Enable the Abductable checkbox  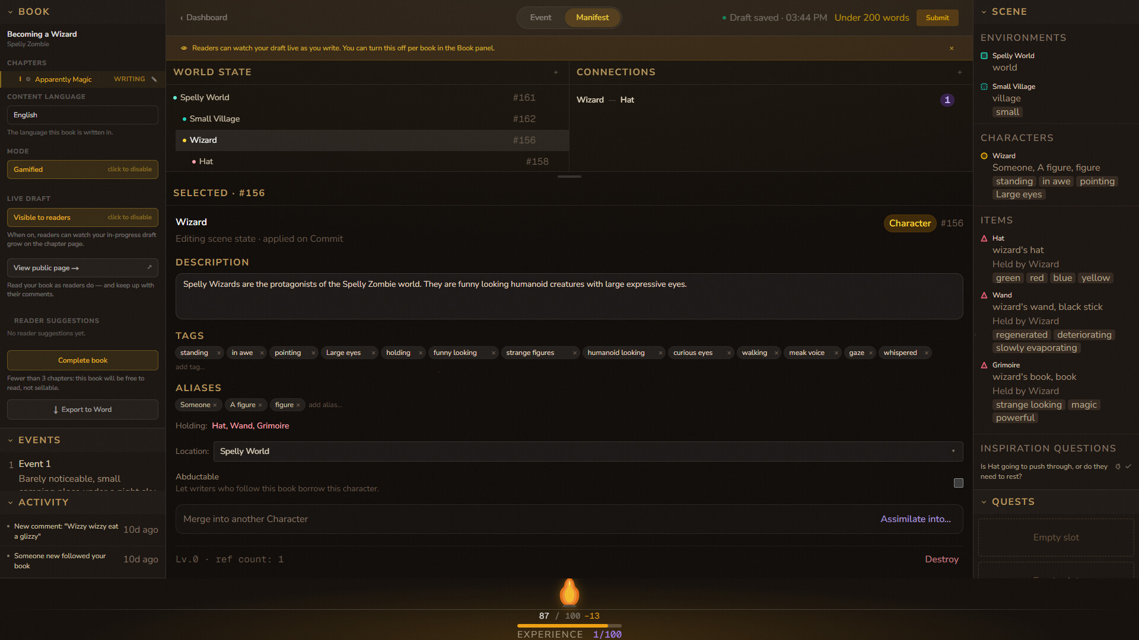point(959,483)
